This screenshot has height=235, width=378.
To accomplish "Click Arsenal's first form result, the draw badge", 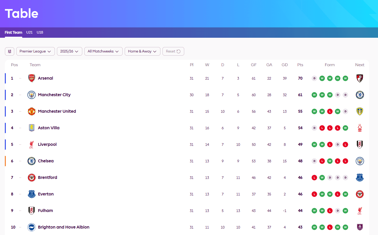I will tap(314, 78).
